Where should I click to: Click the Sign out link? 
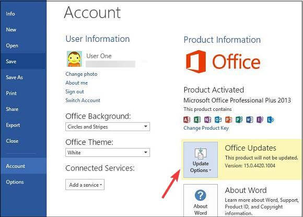pyautogui.click(x=75, y=92)
